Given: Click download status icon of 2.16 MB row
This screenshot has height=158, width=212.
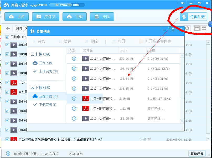Looking at the screenshot, I should coord(74,99).
